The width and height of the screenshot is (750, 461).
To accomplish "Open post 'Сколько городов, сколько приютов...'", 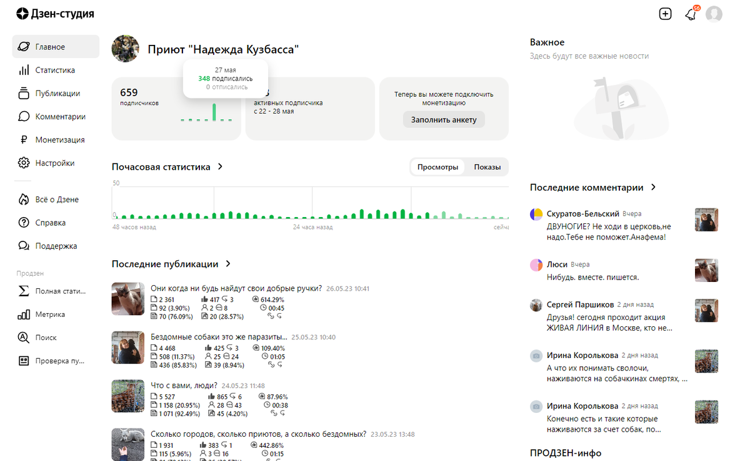I will [x=258, y=434].
